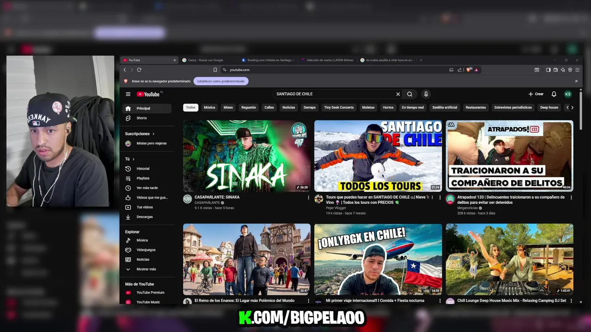
Task: Show more filter chips with right arrow
Action: [572, 107]
